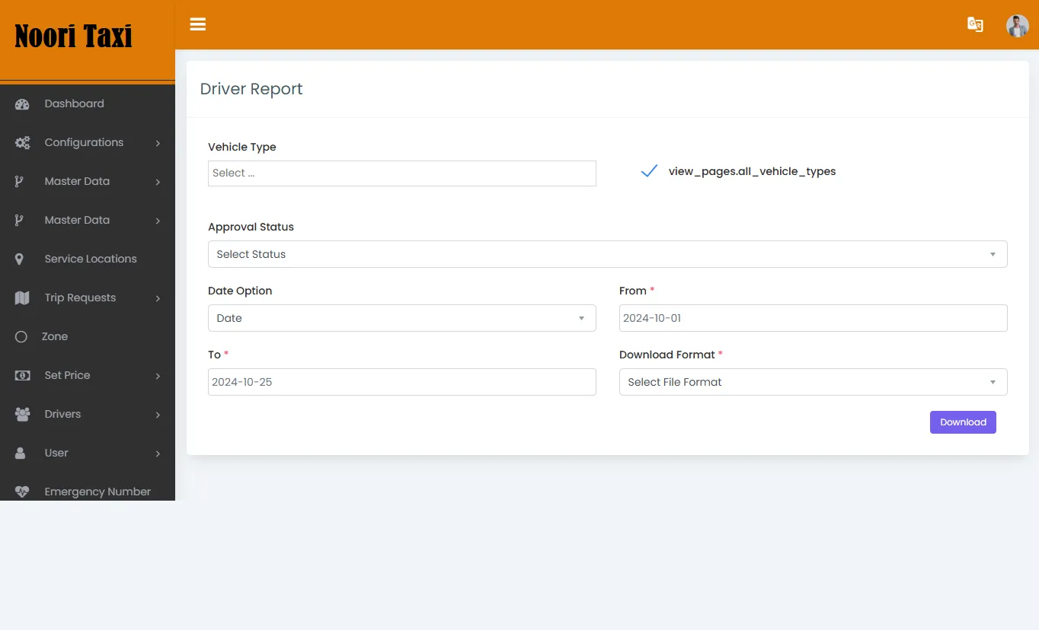
Task: Click the Configurations gears icon
Action: click(x=21, y=142)
